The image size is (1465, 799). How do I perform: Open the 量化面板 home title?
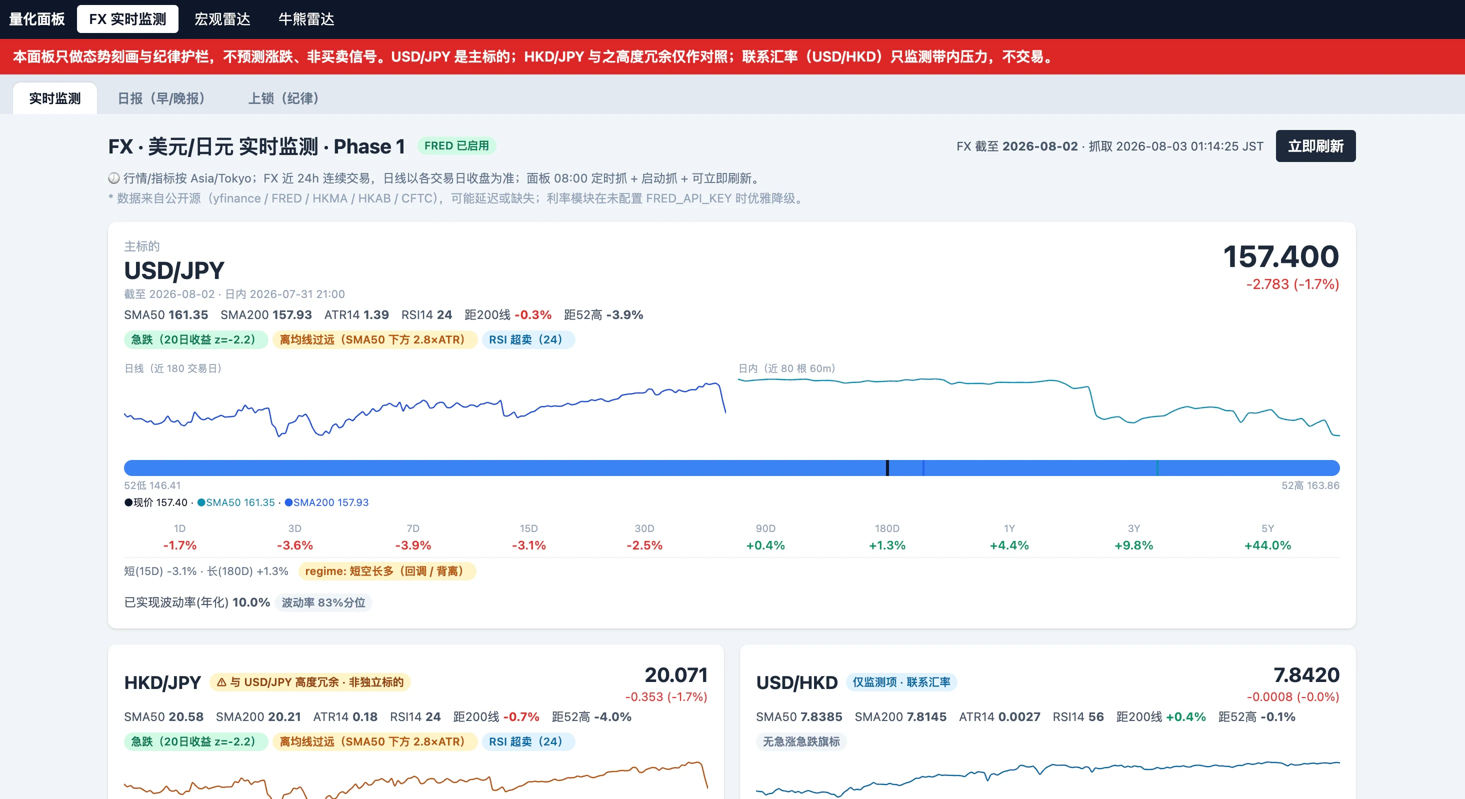(x=37, y=19)
